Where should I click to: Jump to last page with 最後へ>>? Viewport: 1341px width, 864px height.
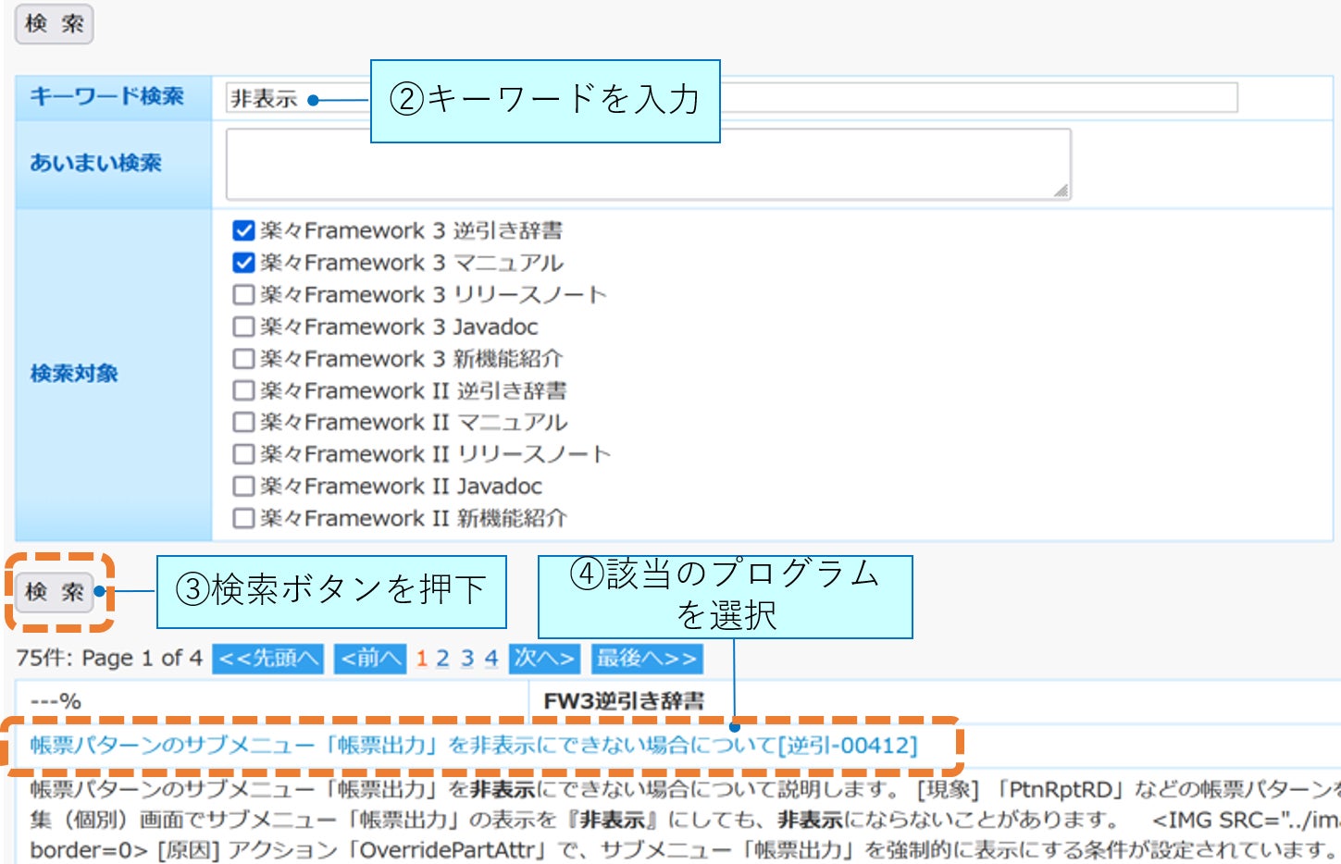[647, 659]
